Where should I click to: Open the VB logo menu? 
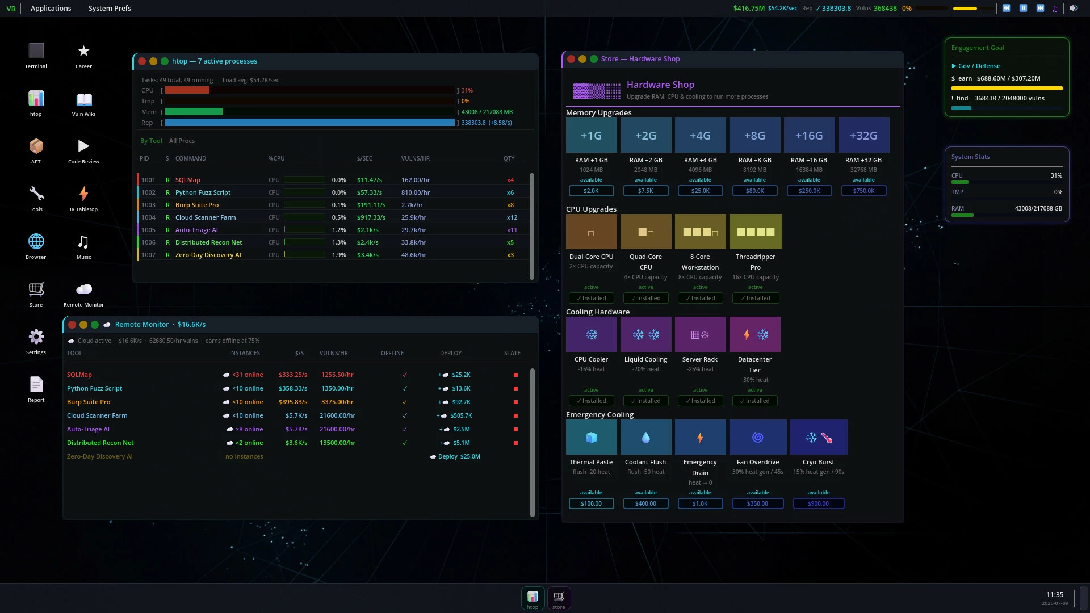[11, 9]
